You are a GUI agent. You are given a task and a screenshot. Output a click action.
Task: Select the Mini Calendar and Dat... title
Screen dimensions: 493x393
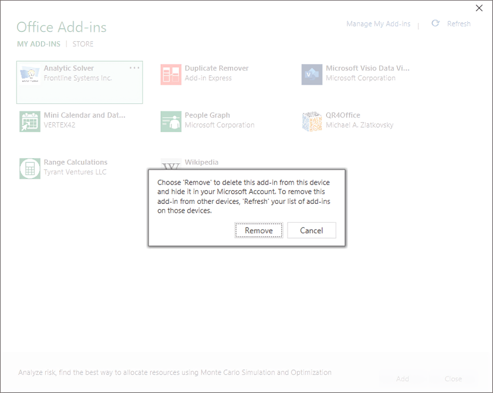[85, 115]
